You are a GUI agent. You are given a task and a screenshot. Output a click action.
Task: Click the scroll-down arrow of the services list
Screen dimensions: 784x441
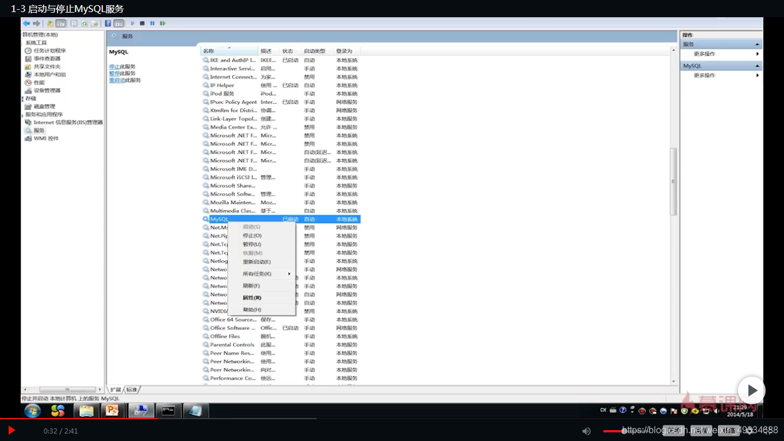click(674, 381)
